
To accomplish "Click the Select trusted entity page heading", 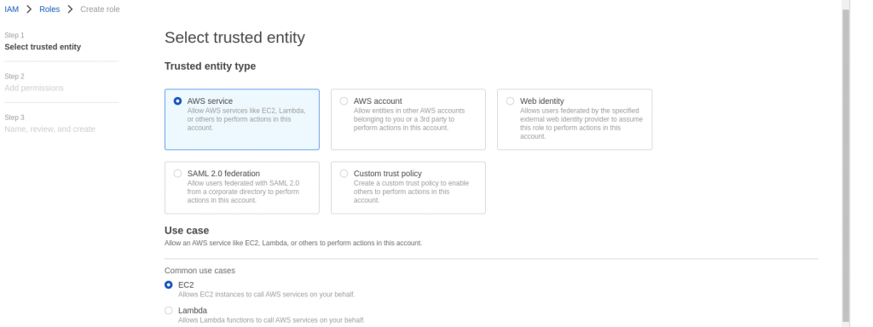I will click(x=235, y=37).
